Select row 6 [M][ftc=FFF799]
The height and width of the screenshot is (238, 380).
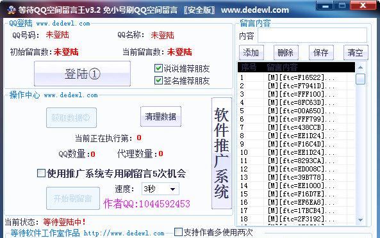296,119
